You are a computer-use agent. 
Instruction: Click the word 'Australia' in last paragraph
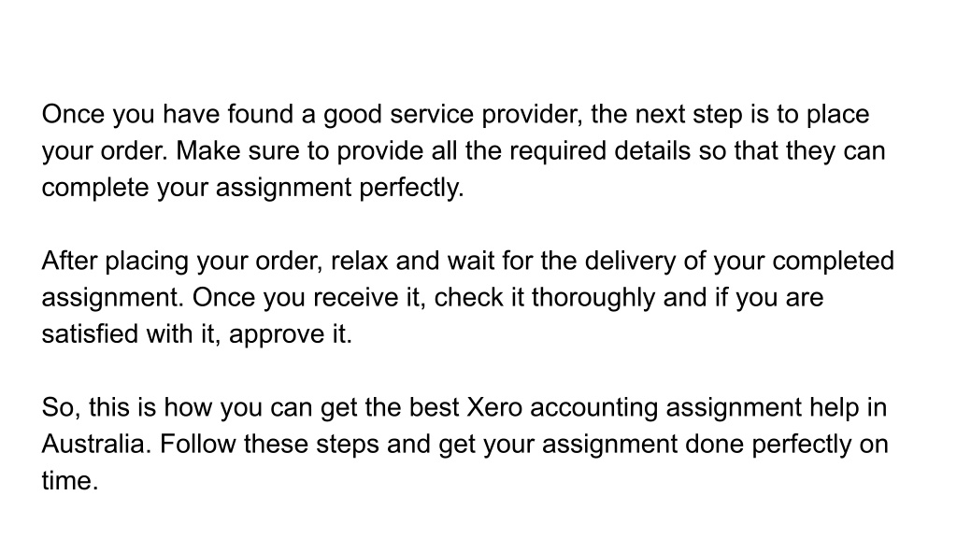point(96,444)
